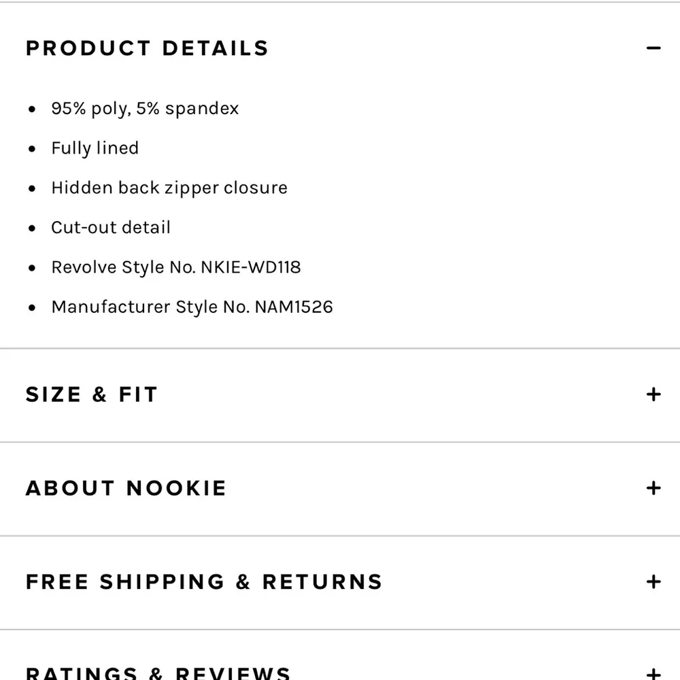Click the bullet before "Hidden back zipper"

tap(32, 188)
